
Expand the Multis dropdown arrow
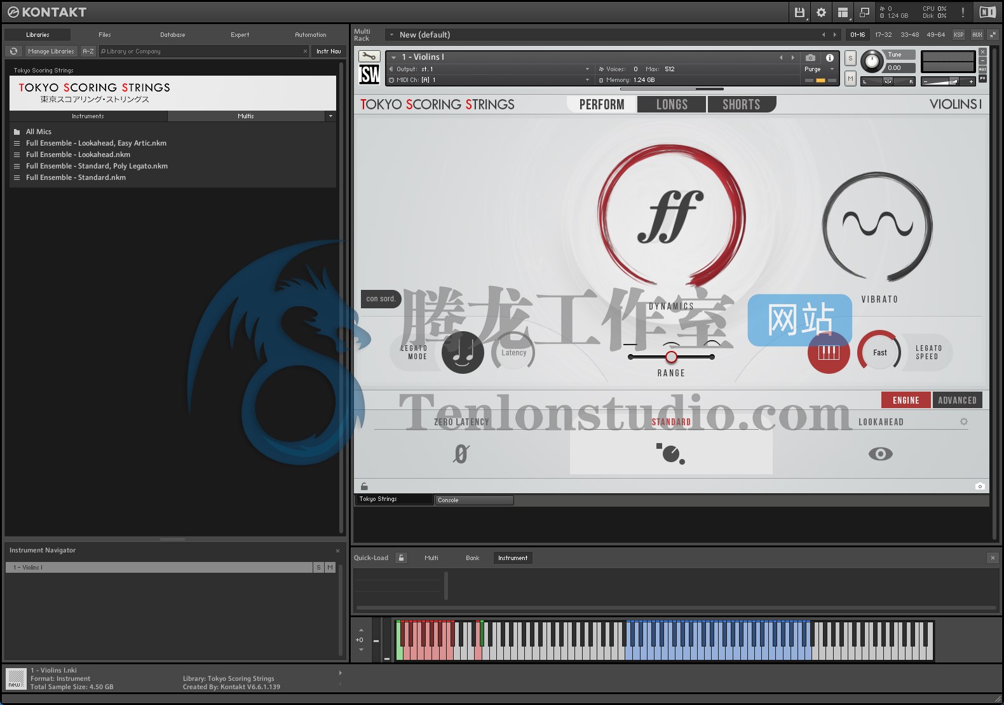(x=330, y=116)
